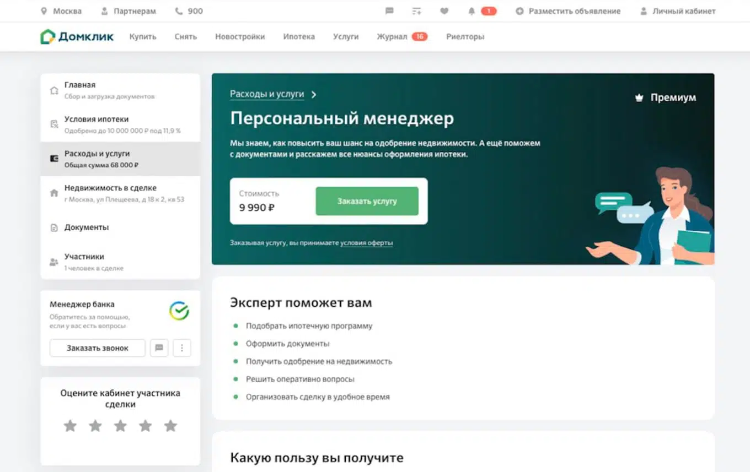This screenshot has height=472, width=750.
Task: Open the Новостройки menu item
Action: coord(240,37)
